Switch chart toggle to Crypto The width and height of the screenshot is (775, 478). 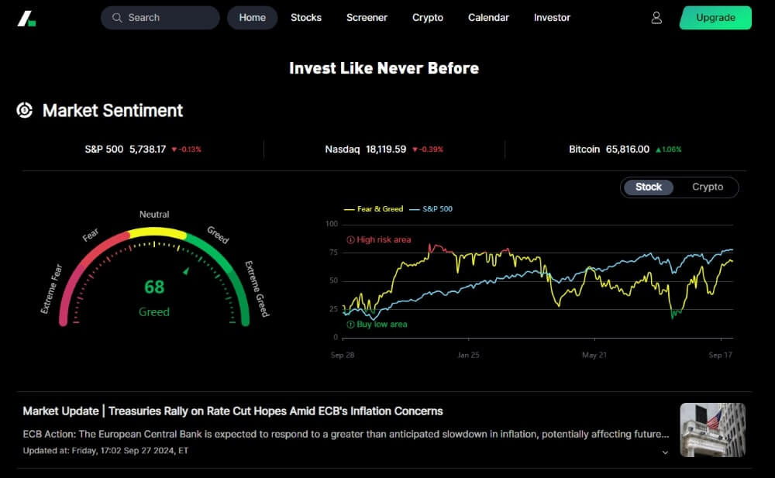coord(707,187)
